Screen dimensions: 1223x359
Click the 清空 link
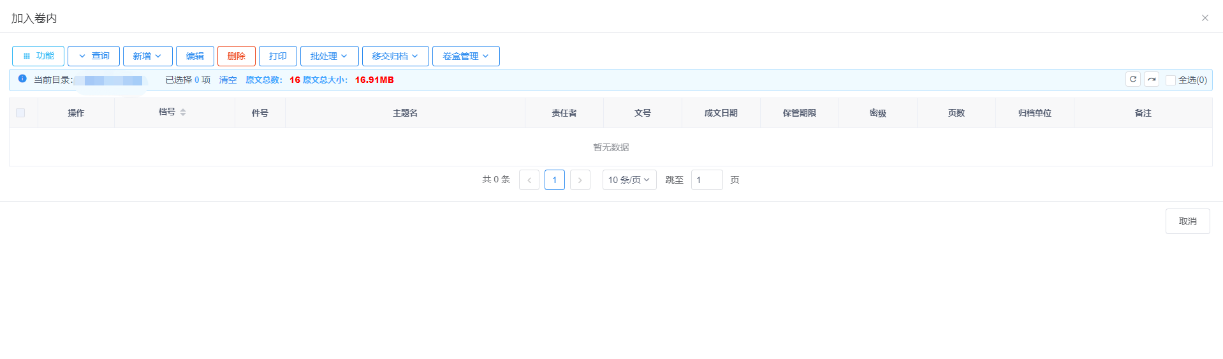point(228,80)
